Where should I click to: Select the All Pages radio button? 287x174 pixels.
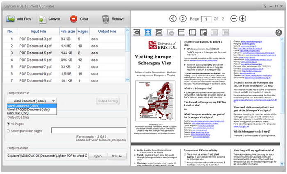(9, 123)
